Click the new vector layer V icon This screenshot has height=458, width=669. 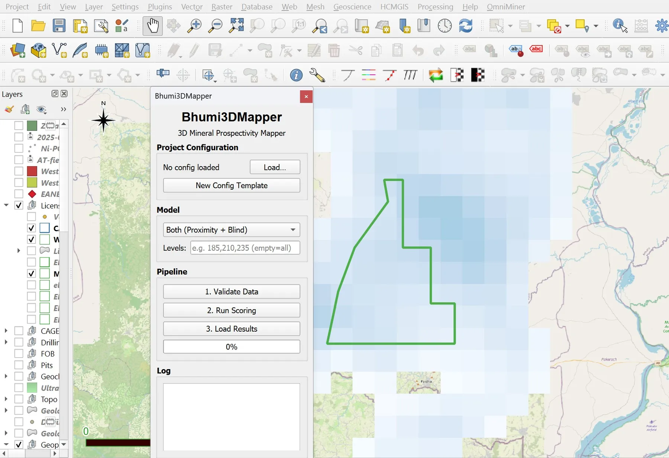coord(59,50)
